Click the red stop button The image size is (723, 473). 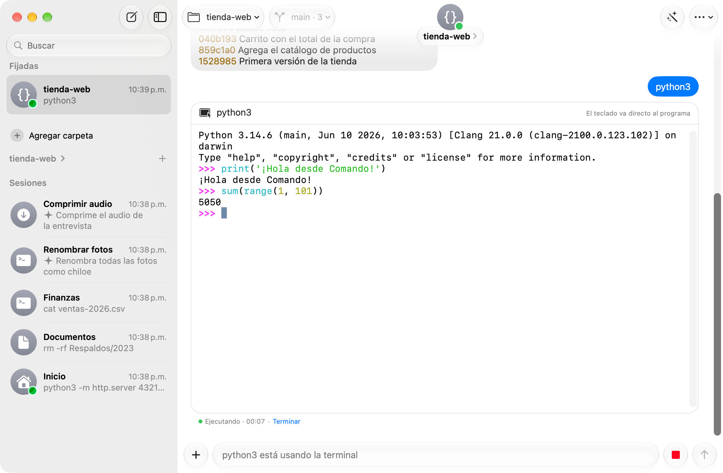click(x=676, y=455)
